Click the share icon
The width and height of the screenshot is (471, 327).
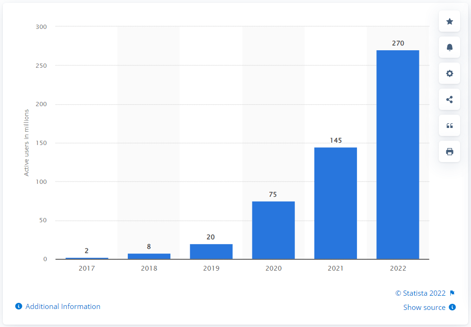click(449, 100)
